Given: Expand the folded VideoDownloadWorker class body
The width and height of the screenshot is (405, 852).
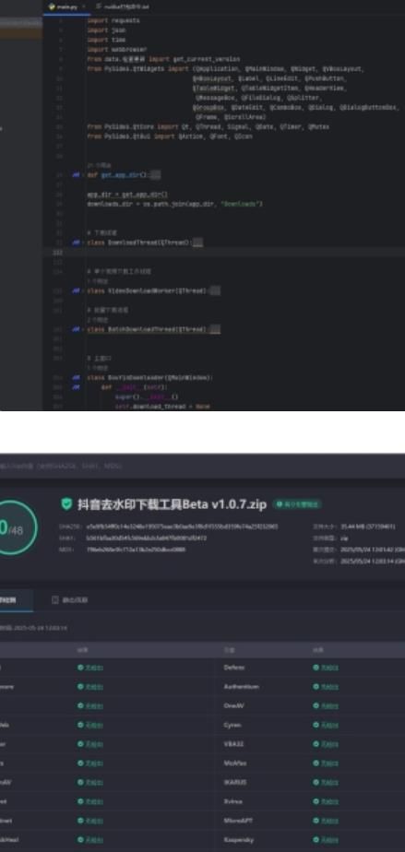Looking at the screenshot, I should [215, 290].
